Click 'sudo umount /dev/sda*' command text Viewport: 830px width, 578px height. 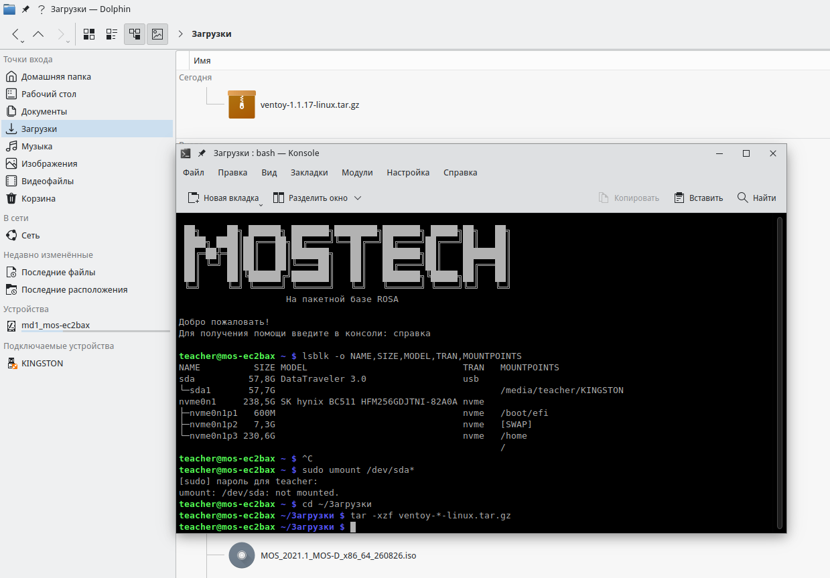(358, 469)
